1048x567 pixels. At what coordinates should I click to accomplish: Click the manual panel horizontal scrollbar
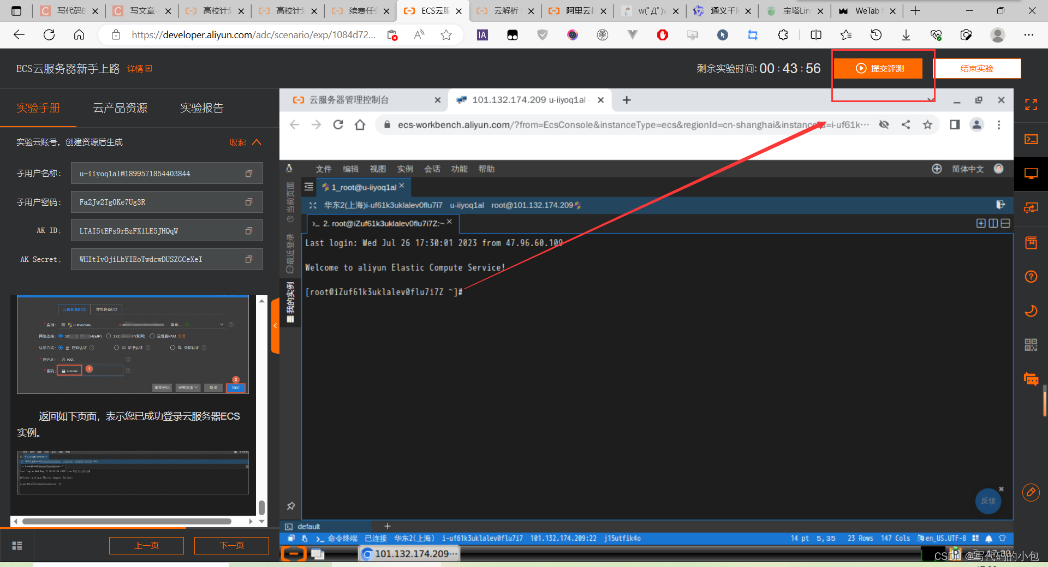(127, 521)
